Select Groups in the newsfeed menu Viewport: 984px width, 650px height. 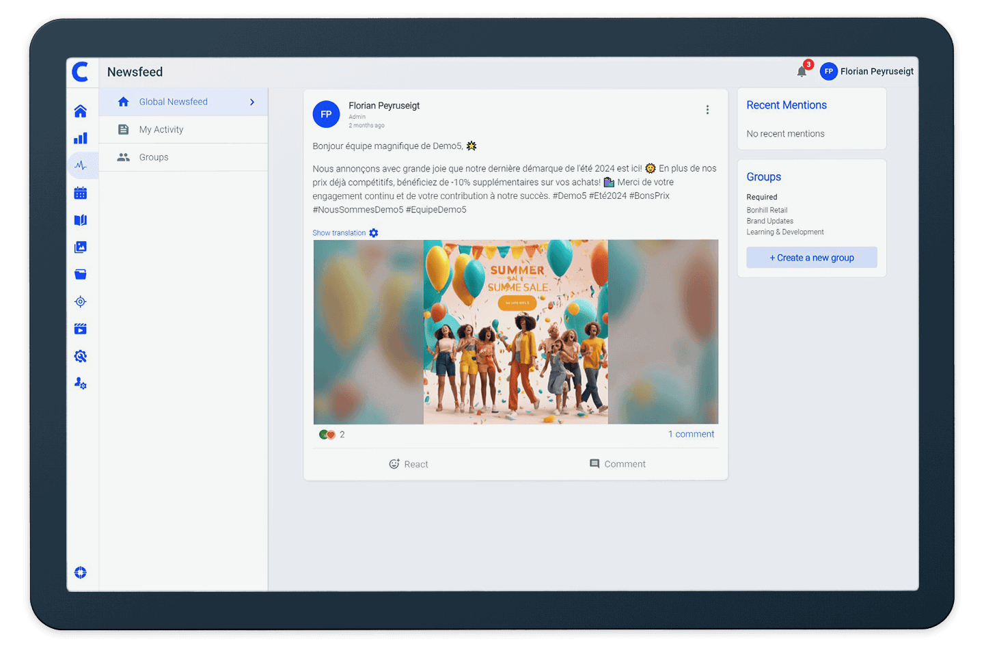[154, 157]
